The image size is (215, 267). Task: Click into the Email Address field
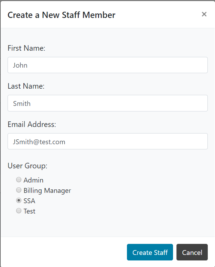tap(107, 141)
